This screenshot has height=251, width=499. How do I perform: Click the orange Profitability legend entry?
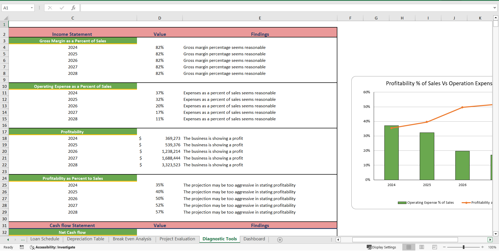(x=477, y=203)
